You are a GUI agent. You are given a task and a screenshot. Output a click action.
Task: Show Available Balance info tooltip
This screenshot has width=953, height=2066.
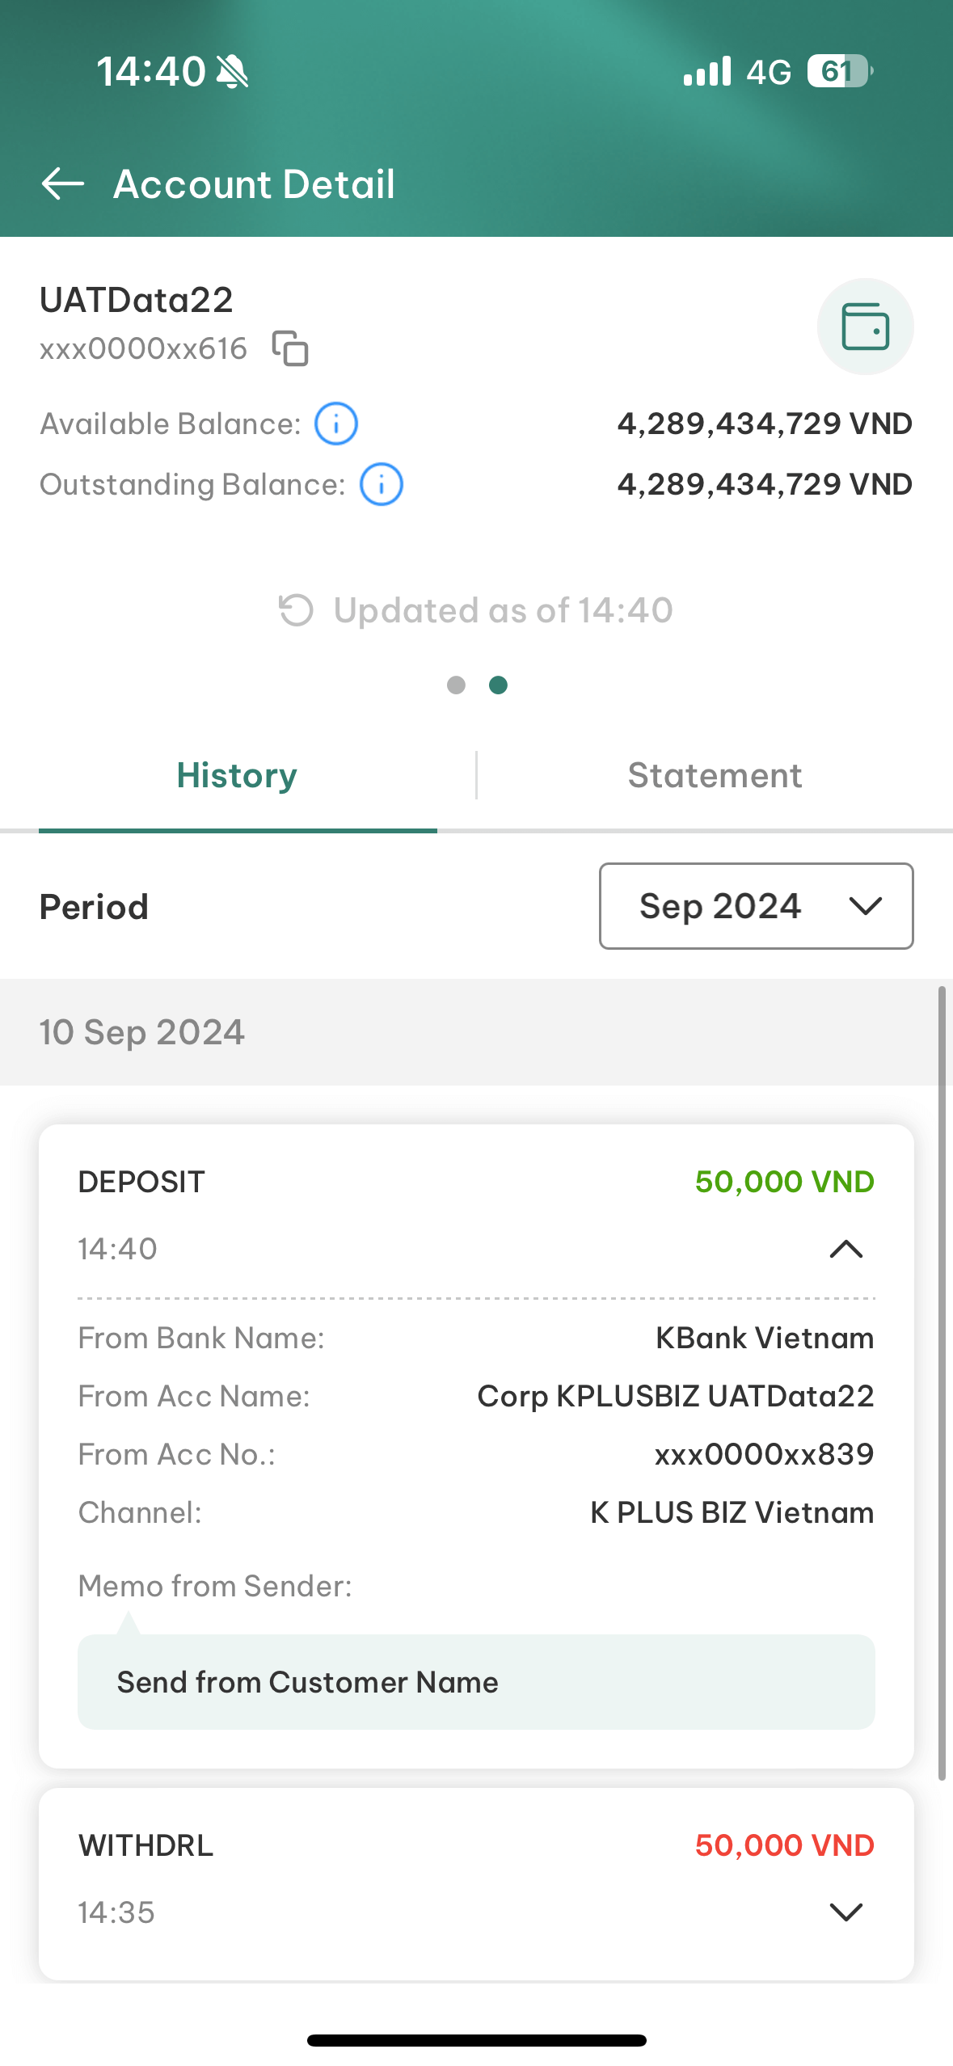[336, 424]
